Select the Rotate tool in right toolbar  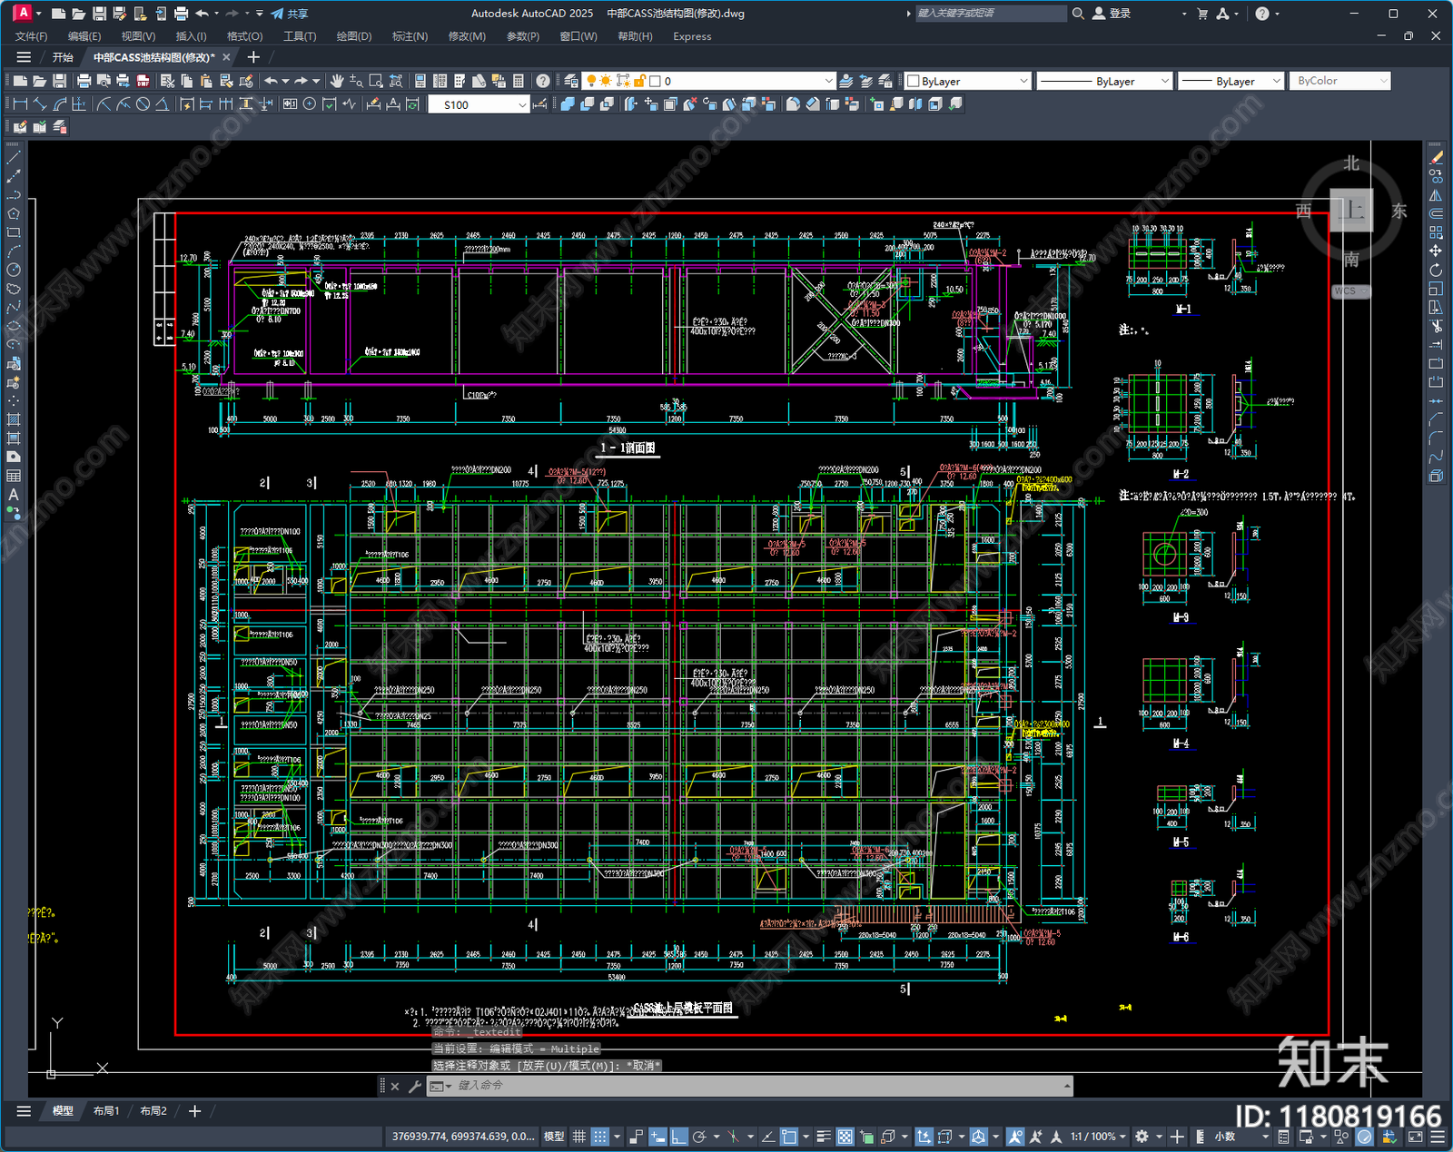pos(1436,270)
